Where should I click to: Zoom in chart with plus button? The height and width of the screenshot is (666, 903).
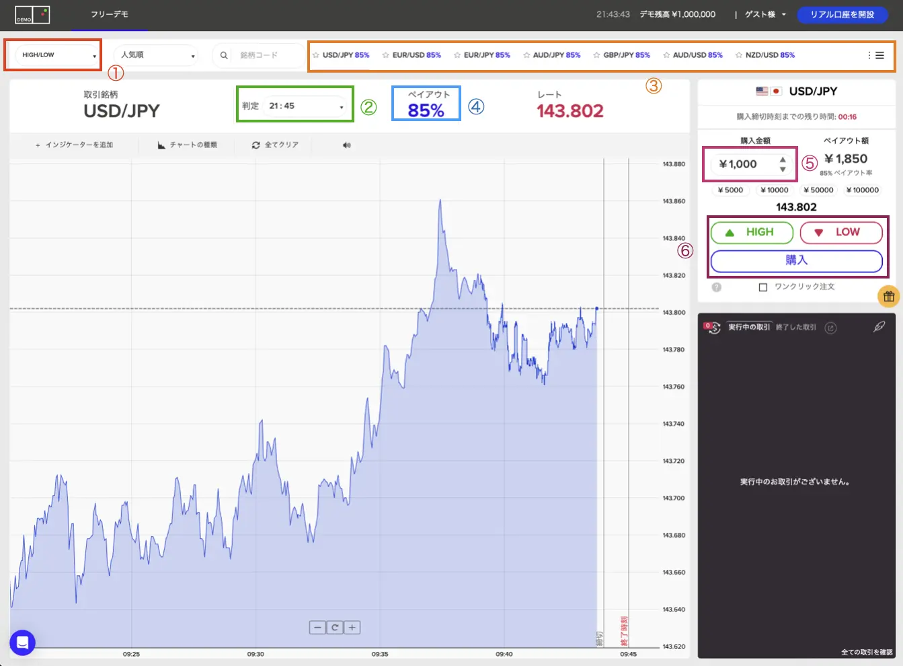pos(352,628)
